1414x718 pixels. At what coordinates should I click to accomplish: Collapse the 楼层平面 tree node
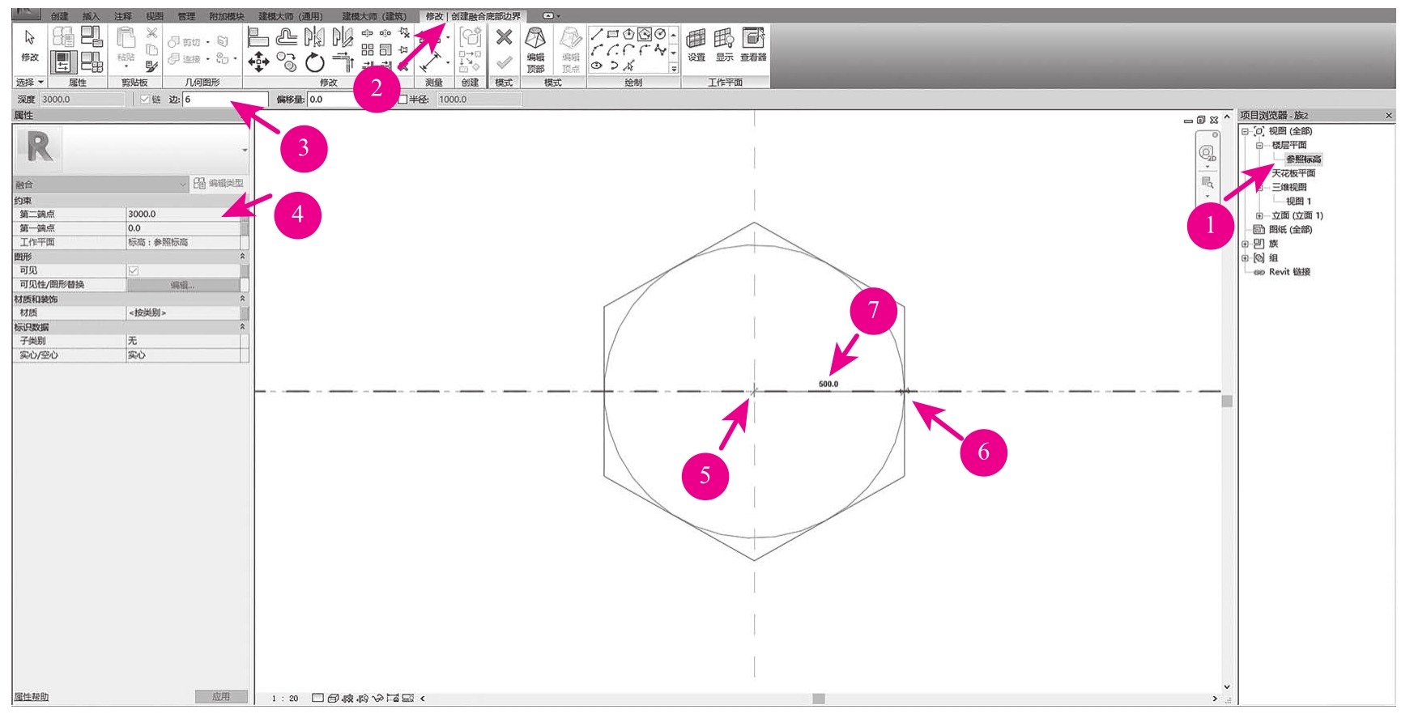pos(1259,146)
